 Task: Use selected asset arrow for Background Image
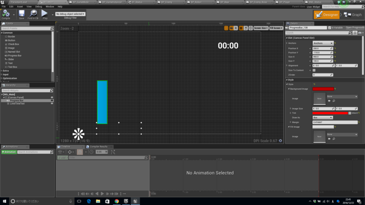[329, 101]
